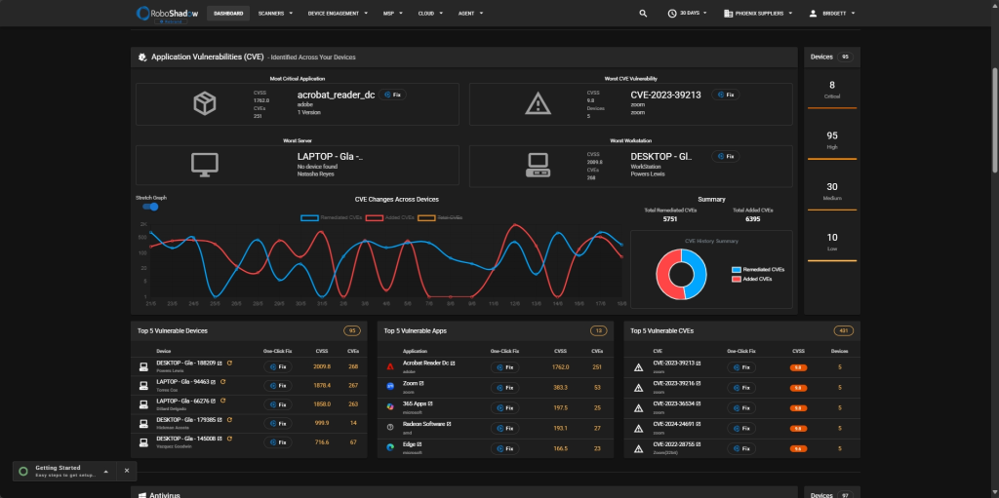Screen dimensions: 999x498
Task: Click the RoboShadow logo
Action: 167,14
